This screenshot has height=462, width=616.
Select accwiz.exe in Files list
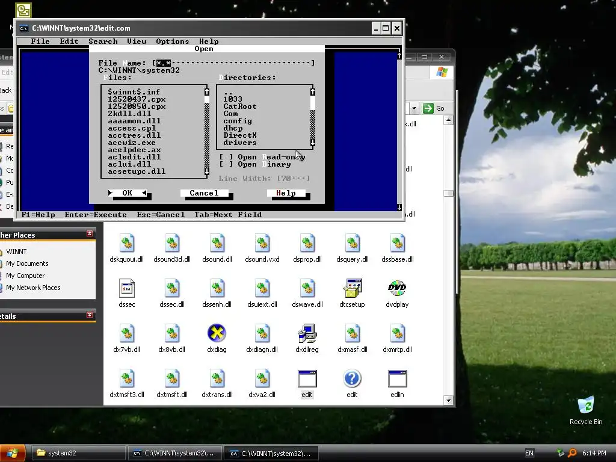(132, 143)
